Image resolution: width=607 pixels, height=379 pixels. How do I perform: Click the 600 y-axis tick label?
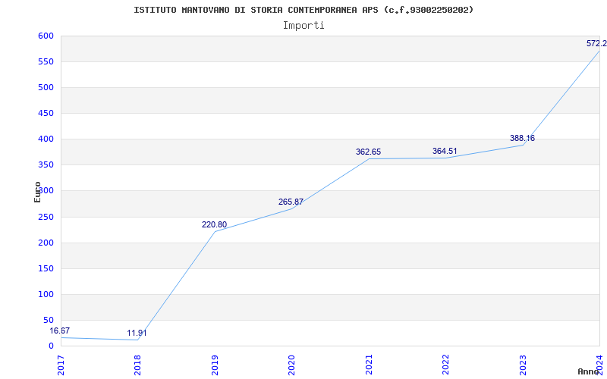[46, 36]
